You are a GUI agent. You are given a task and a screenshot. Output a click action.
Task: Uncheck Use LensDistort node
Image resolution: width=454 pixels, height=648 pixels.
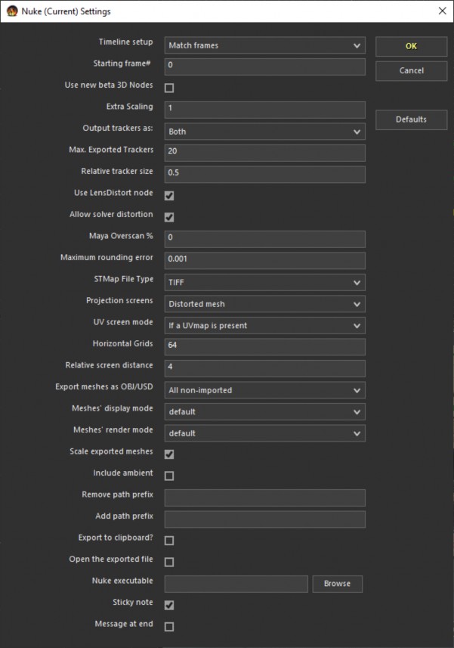169,196
